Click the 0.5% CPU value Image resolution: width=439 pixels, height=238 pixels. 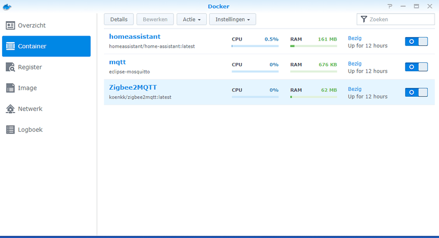272,39
